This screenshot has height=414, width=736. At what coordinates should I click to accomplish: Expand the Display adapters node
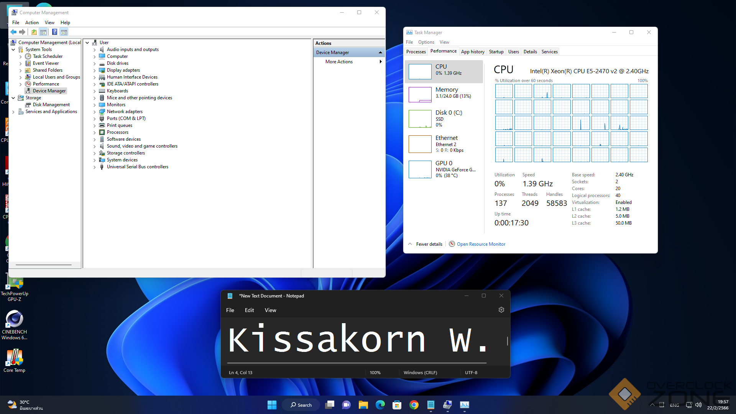[94, 71]
